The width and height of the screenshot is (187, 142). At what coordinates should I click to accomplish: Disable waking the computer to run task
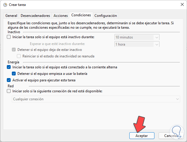(8, 80)
